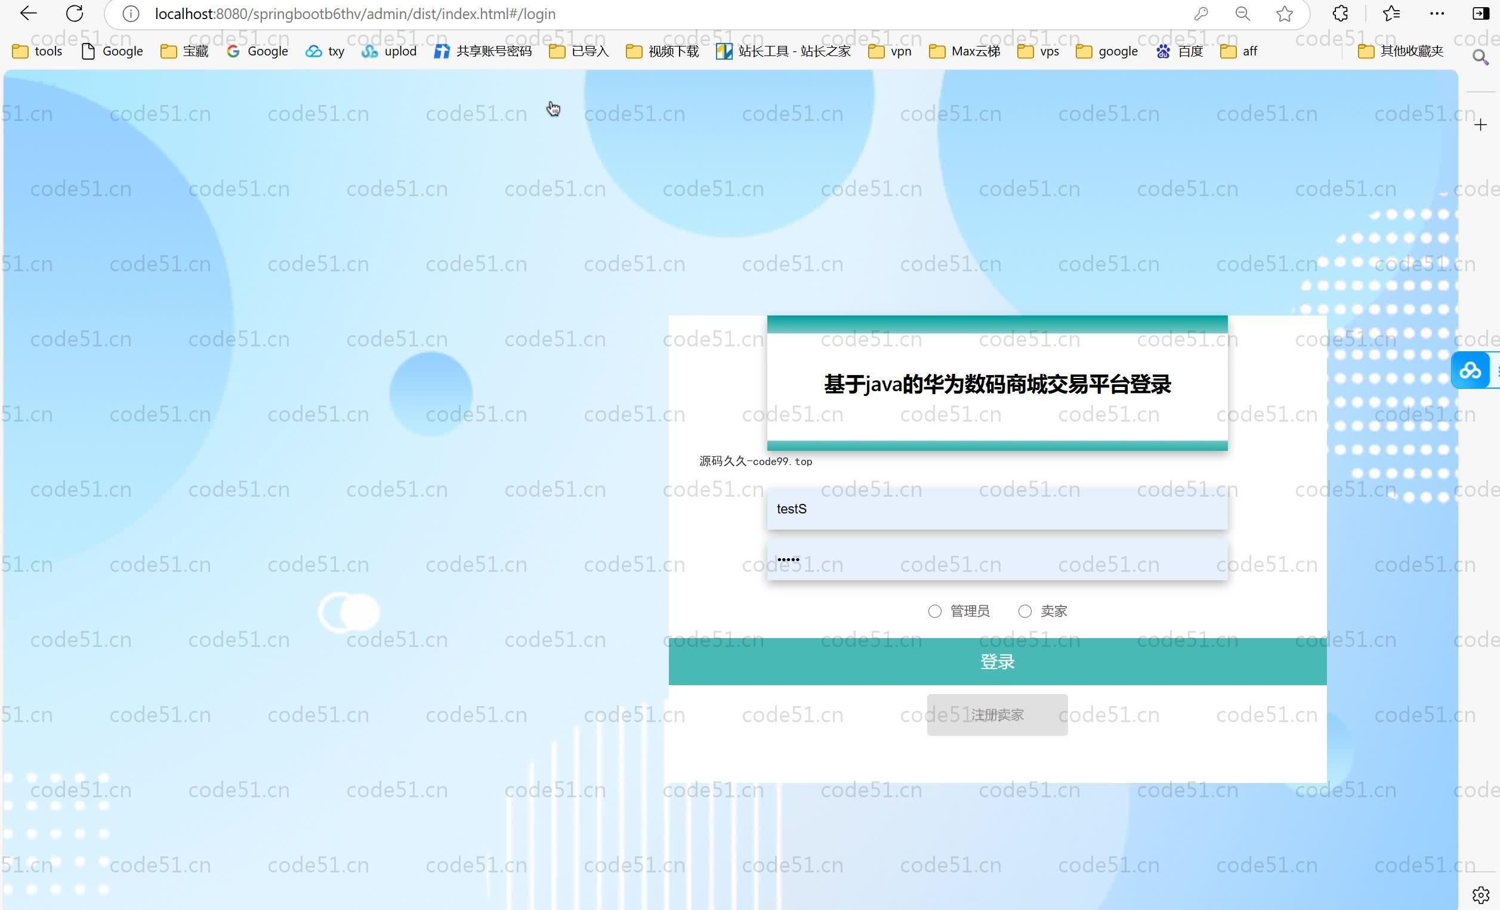The width and height of the screenshot is (1500, 910).
Task: Click the address bar URL
Action: tap(355, 13)
